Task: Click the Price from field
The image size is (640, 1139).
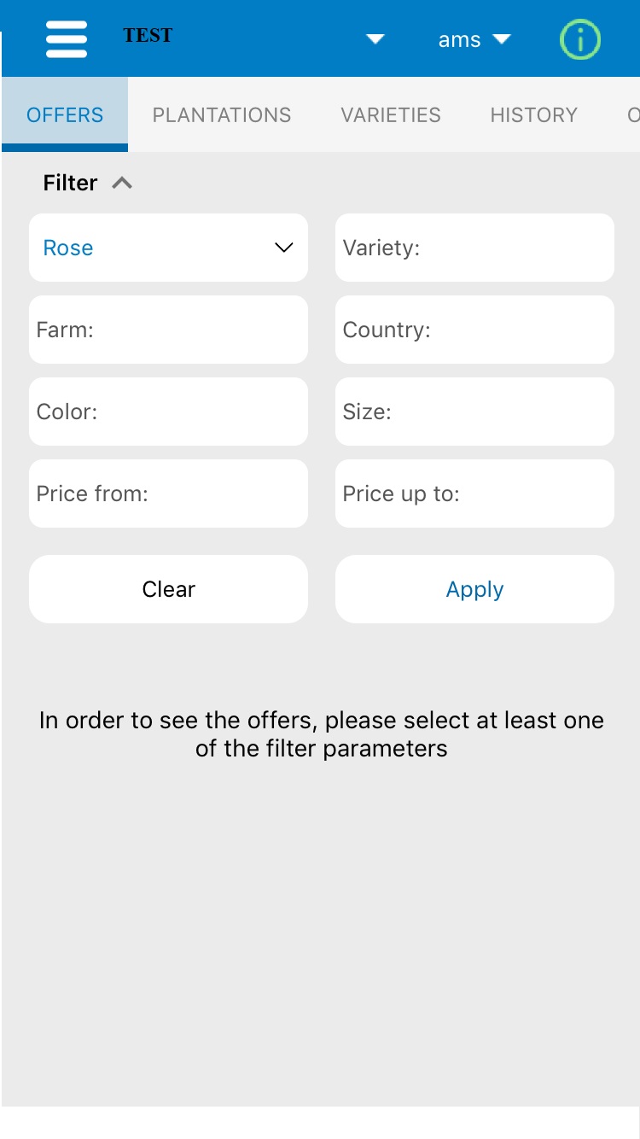Action: 168,494
